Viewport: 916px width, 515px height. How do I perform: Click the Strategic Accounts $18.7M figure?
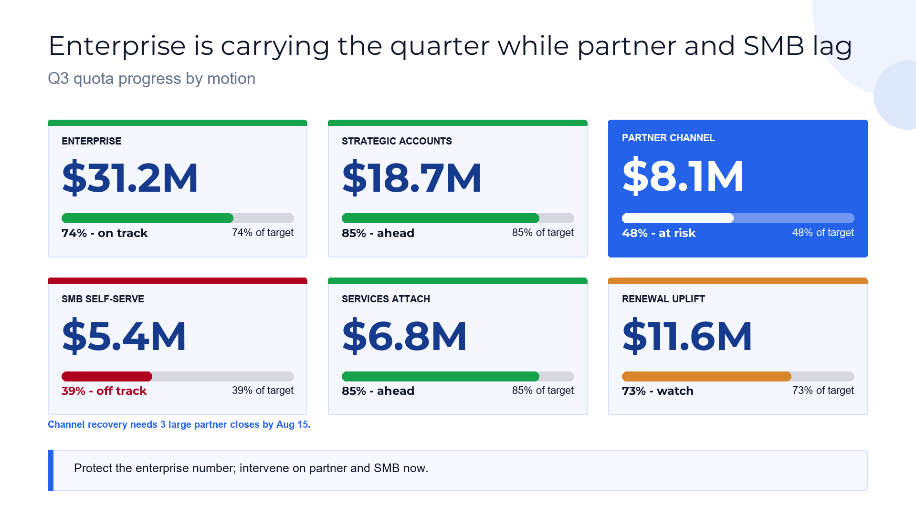[411, 177]
